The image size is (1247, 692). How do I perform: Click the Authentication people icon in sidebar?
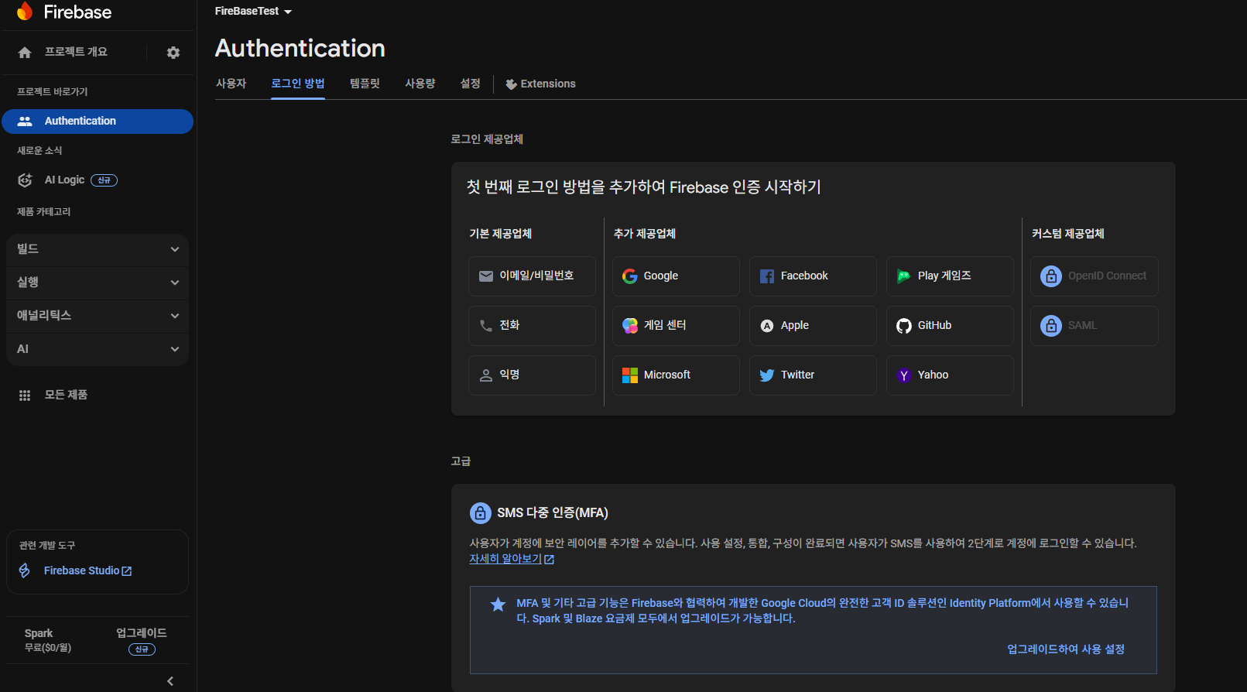[x=25, y=122]
